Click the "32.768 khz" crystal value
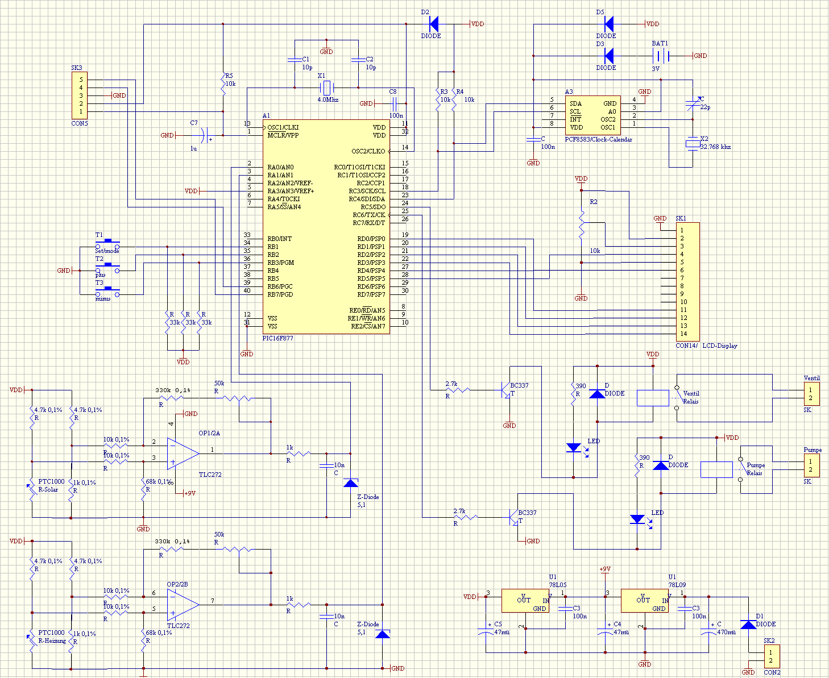Viewport: 829px width, 678px height. pyautogui.click(x=715, y=147)
